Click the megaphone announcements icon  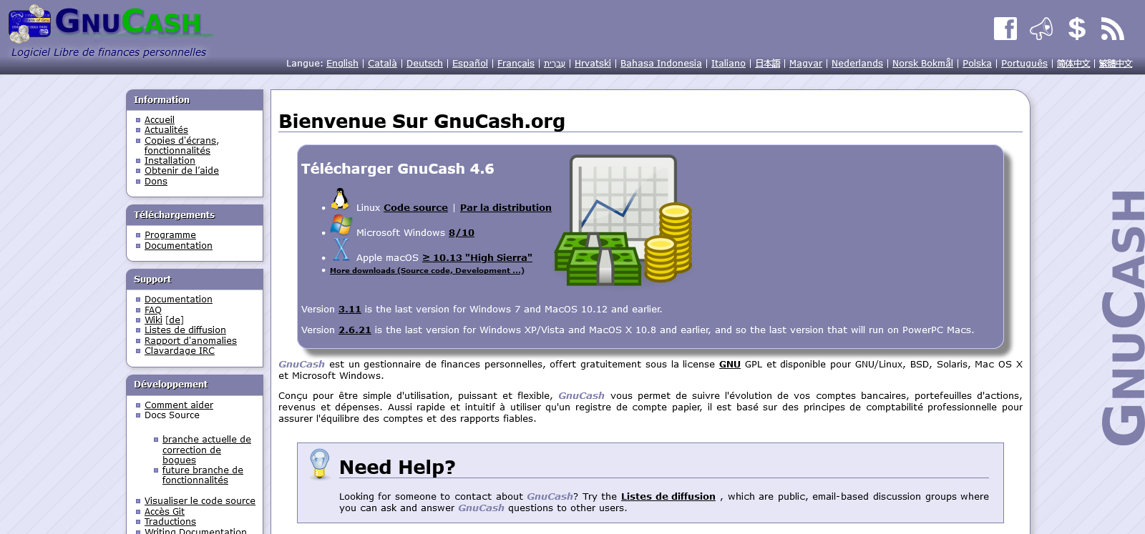tap(1041, 29)
